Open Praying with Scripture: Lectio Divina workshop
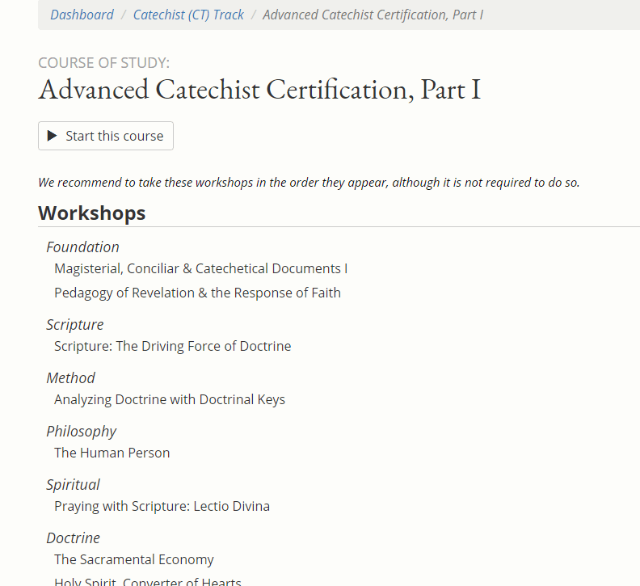640x586 pixels. (162, 506)
